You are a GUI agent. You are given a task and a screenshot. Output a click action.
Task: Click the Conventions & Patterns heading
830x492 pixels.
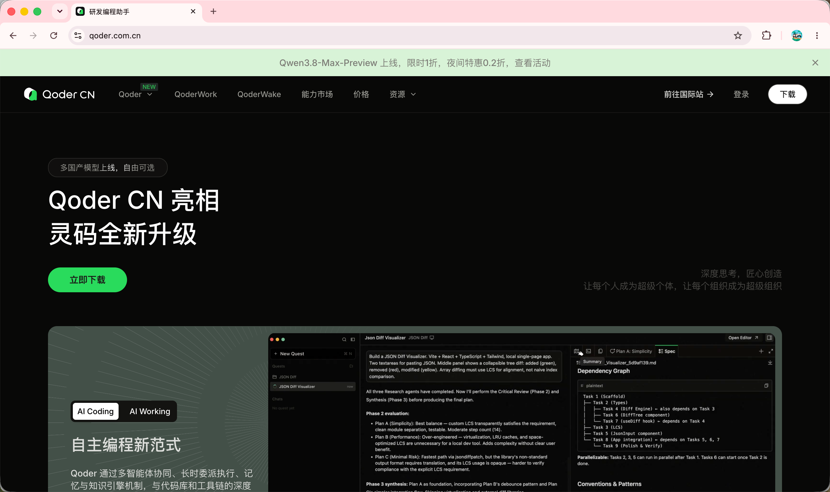(609, 484)
